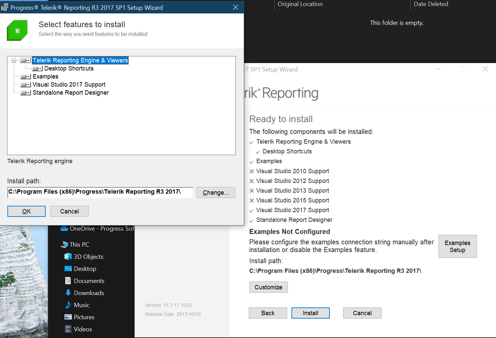Click checkmark icon beside Telerik Reporting Engine & Viewers
This screenshot has width=496, height=338.
tap(252, 142)
